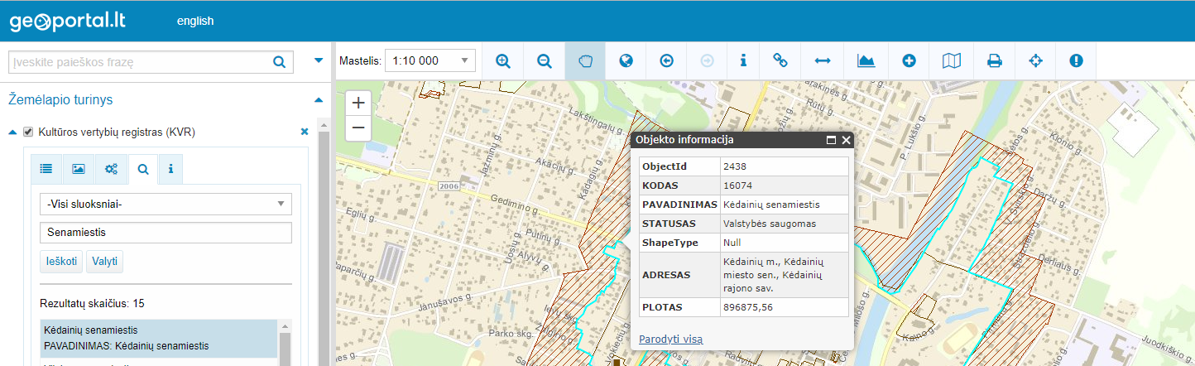Click the Ieškoti search button

(x=61, y=262)
